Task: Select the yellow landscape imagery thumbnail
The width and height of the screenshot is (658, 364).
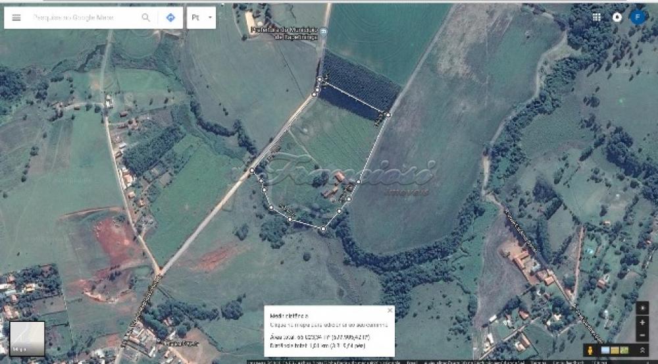Action: pos(614,350)
